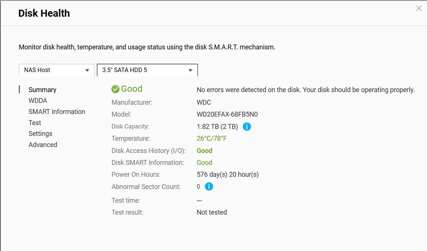Click the Good value for Disk Access History
The image size is (427, 251).
[205, 151]
